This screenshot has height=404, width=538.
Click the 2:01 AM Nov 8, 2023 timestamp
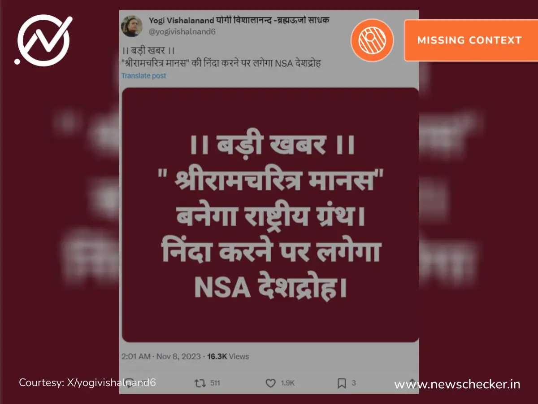coord(160,356)
